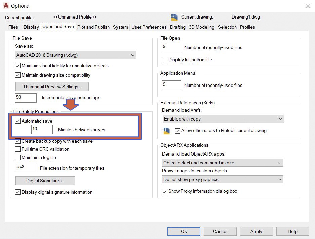The image size is (315, 239).
Task: Click Application Menu recently-used files number field
Action: point(171,85)
